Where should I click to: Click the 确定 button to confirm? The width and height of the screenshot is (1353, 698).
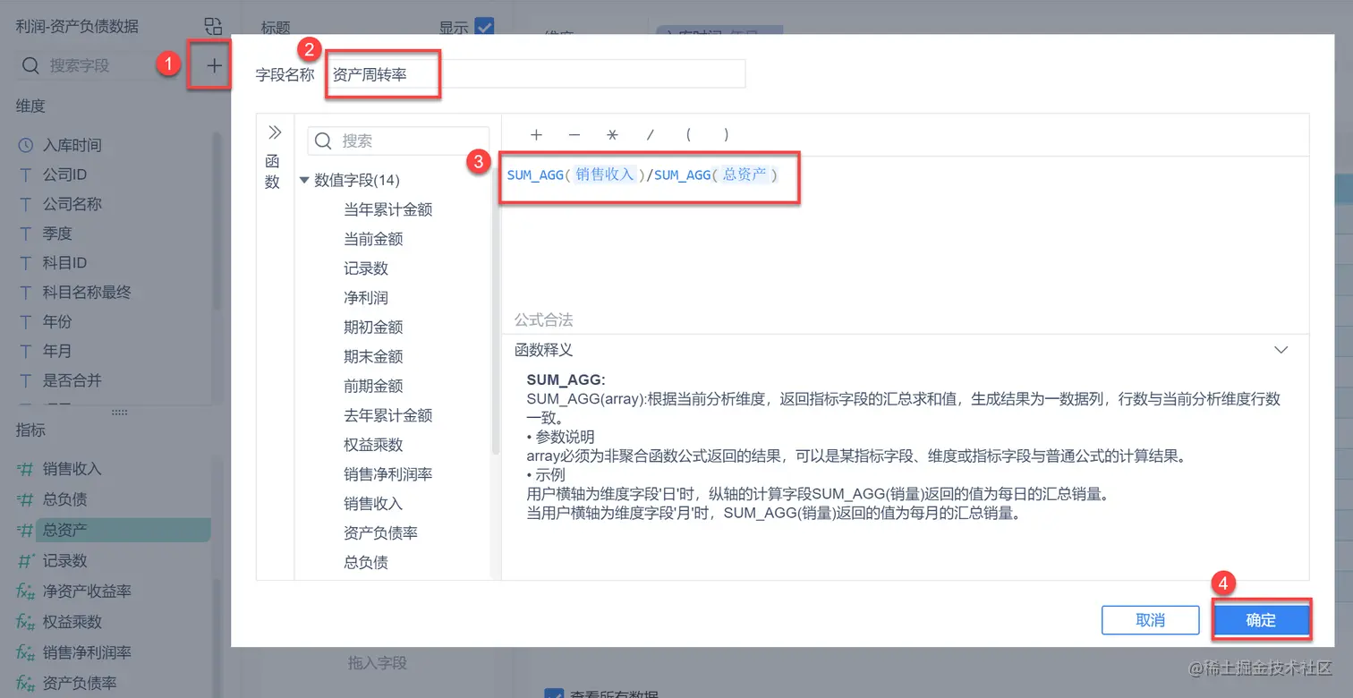pos(1261,619)
